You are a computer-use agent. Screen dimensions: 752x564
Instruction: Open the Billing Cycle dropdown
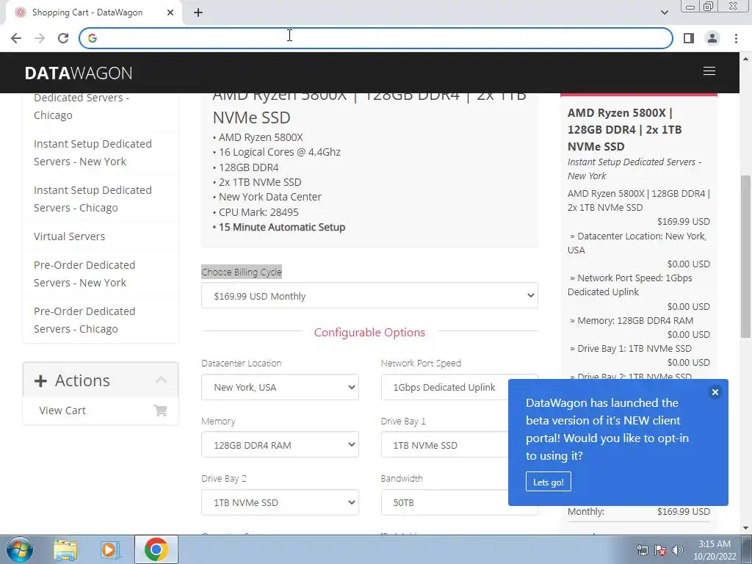point(369,295)
